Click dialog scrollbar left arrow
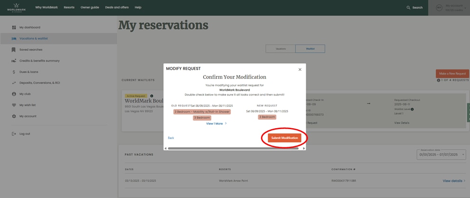 166,148
